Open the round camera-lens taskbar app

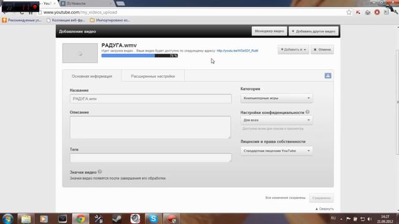point(135,218)
